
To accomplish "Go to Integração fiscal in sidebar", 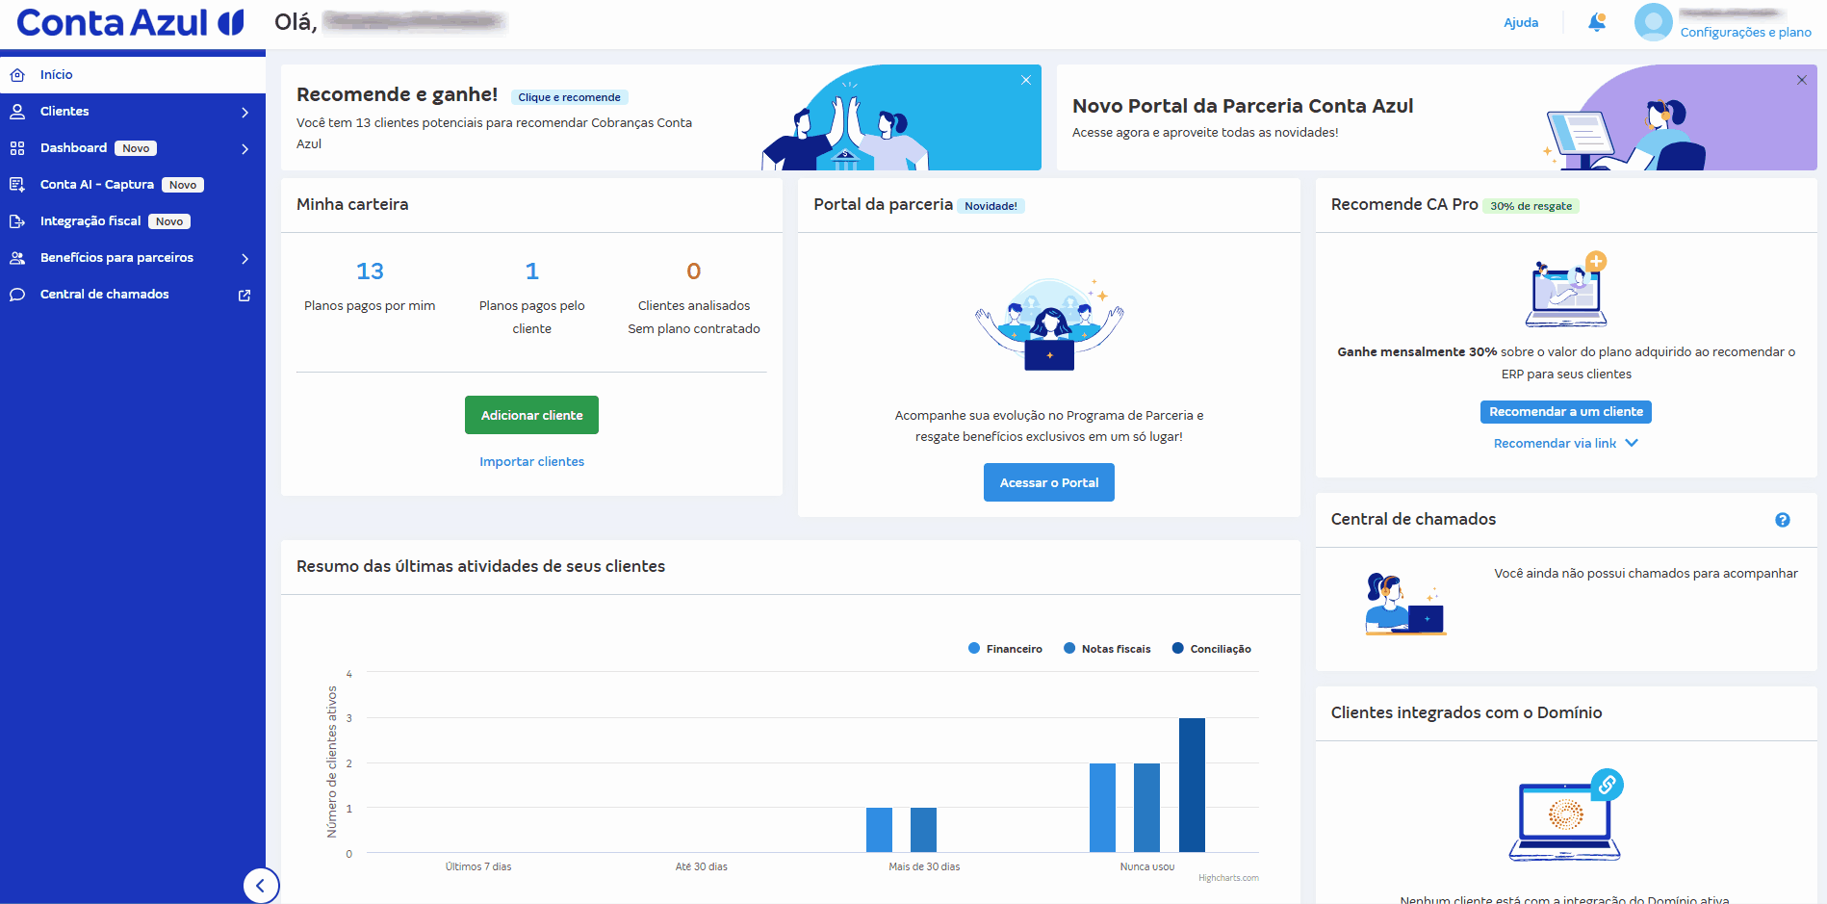I will click(90, 221).
